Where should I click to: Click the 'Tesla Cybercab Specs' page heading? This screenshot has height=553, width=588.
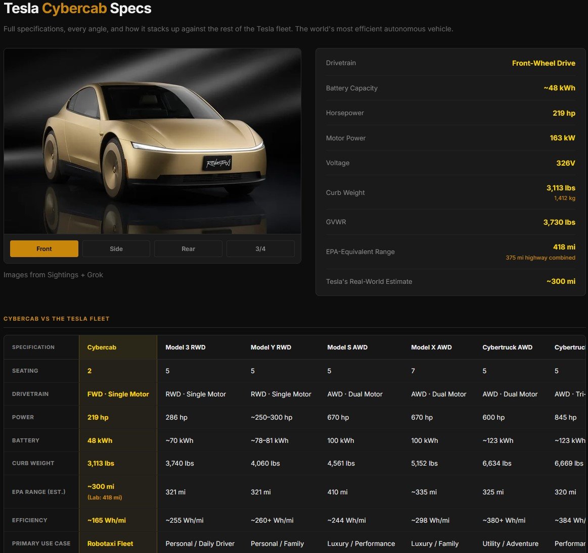pos(78,8)
